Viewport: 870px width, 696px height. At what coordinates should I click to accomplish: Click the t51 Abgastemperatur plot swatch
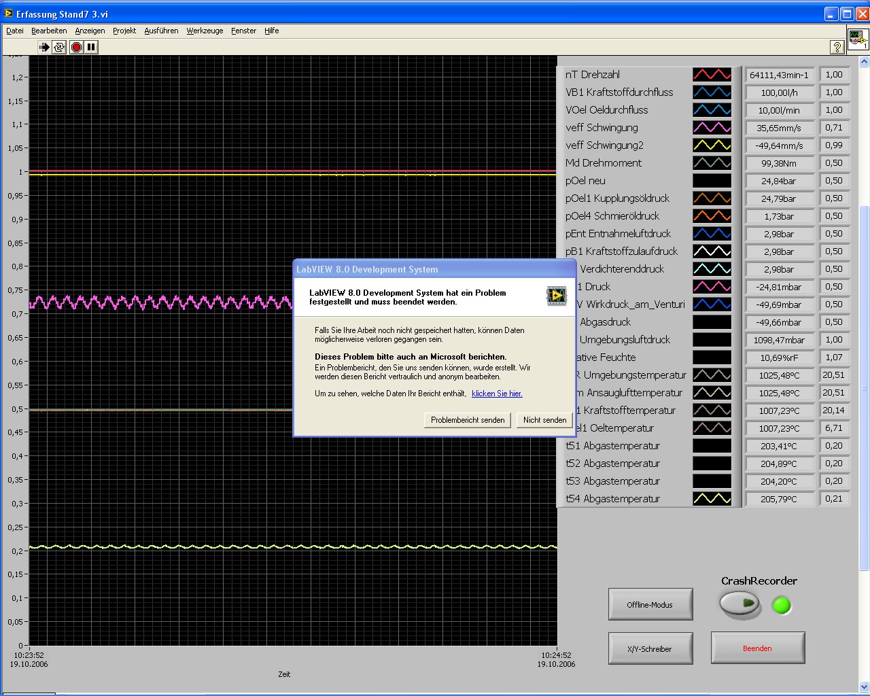[712, 446]
